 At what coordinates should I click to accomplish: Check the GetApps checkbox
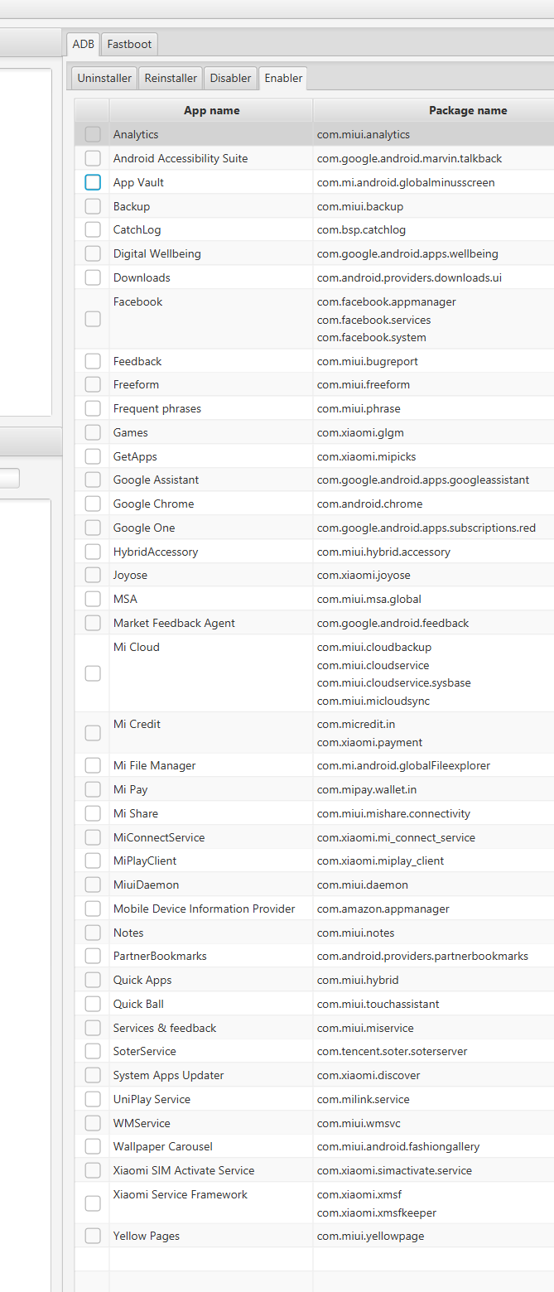93,456
